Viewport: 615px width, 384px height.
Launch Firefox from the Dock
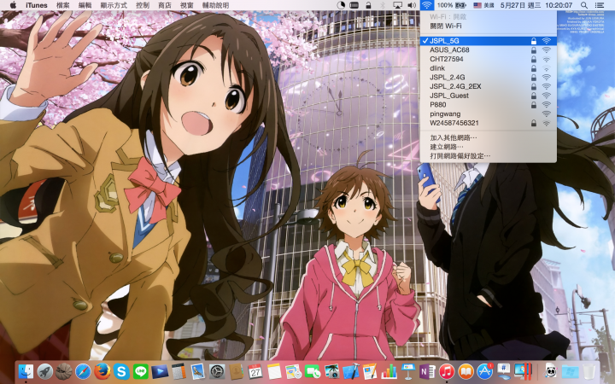[102, 371]
